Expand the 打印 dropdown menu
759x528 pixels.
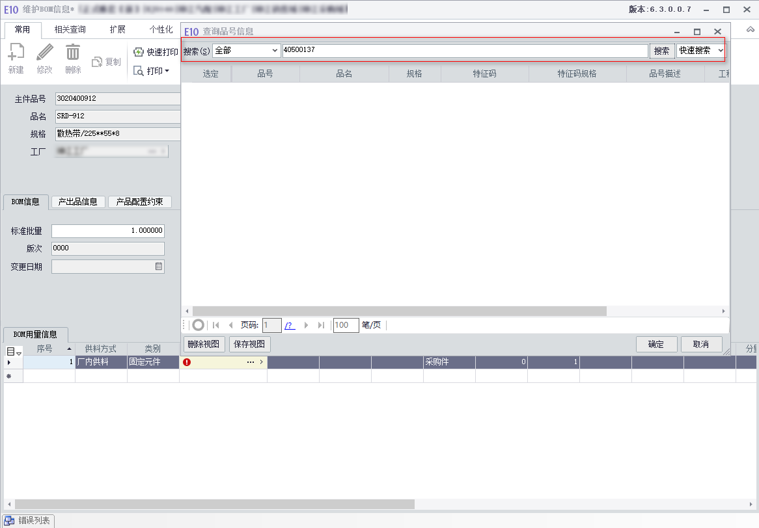pos(167,71)
